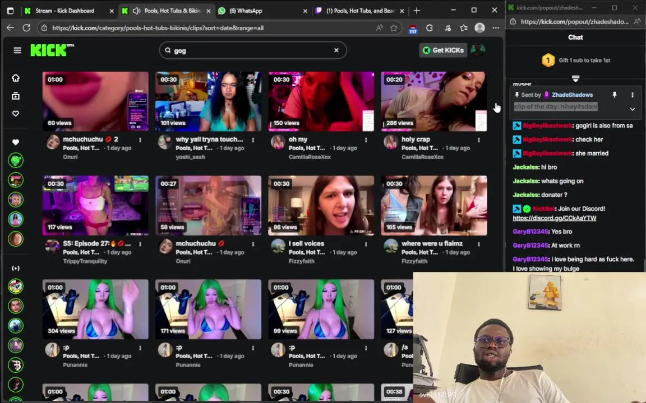Viewport: 646px width, 403px height.
Task: Refresh the Kick clips page
Action: click(26, 27)
